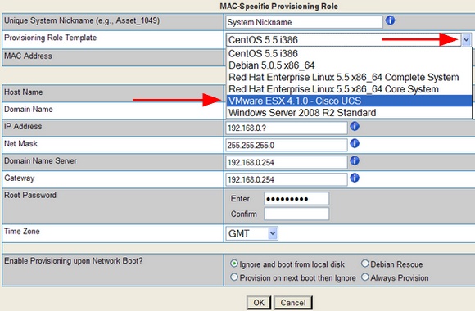Choose Red Hat Enterprise Linux Complete System
Screen dimensions: 475x311
(x=349, y=77)
